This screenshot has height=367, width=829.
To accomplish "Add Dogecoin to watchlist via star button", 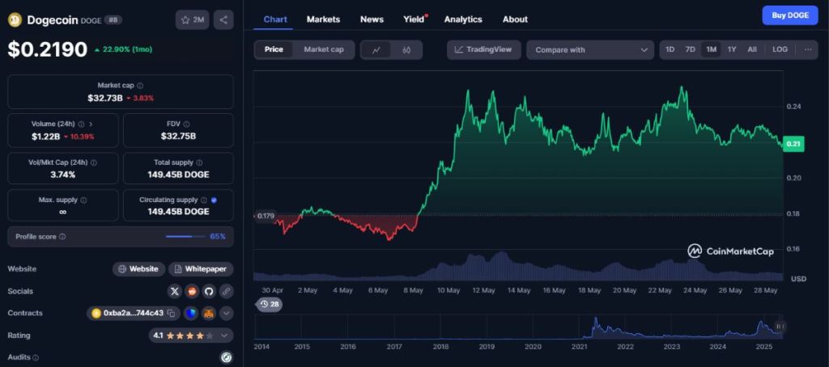I will coord(193,20).
